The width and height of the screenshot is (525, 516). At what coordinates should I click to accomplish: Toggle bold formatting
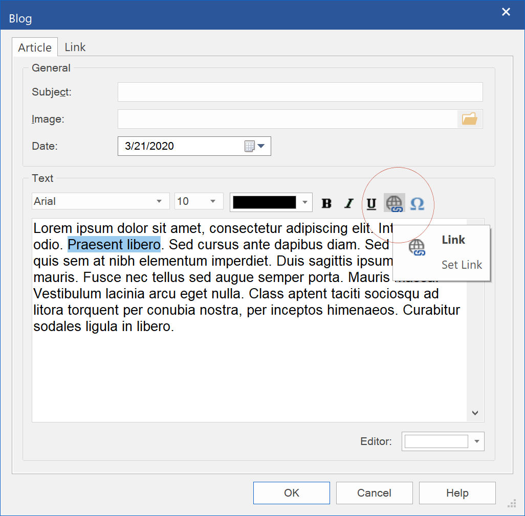[x=326, y=203]
